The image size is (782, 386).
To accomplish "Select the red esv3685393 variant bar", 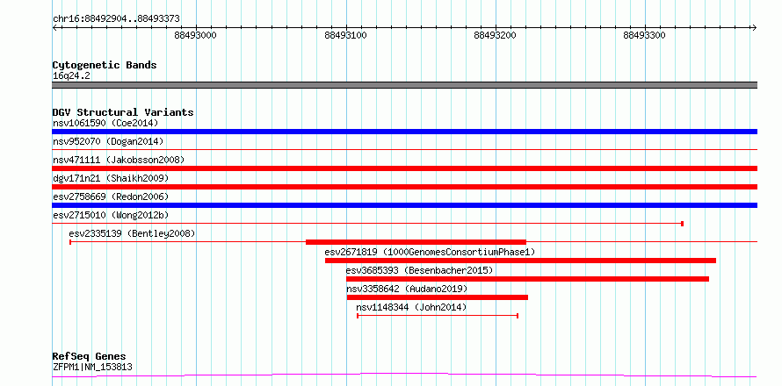I will 527,279.
